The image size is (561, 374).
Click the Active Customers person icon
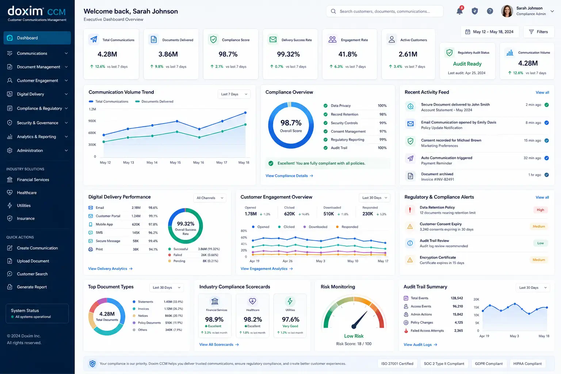click(x=392, y=39)
